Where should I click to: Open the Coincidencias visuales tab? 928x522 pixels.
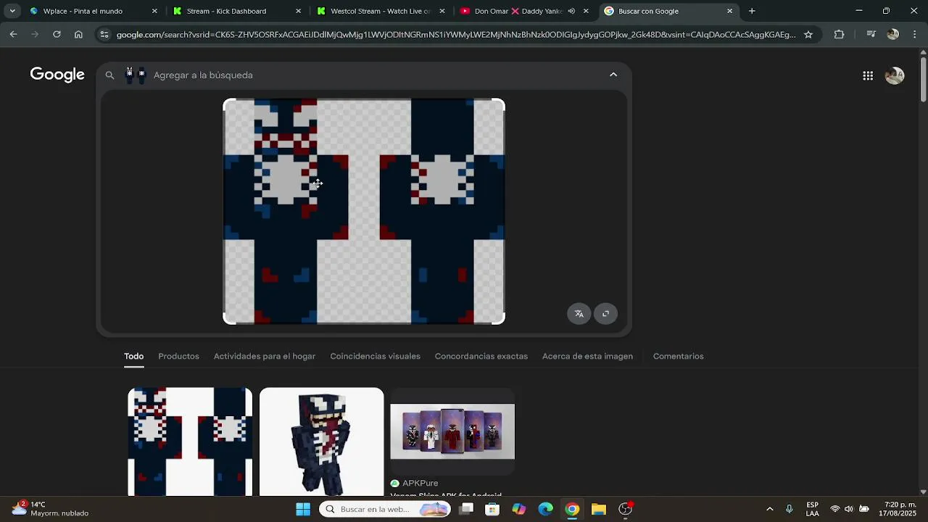point(375,356)
